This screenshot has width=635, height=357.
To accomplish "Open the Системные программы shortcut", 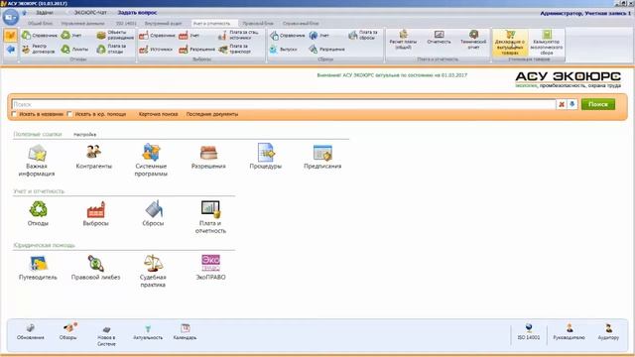I will (x=151, y=160).
